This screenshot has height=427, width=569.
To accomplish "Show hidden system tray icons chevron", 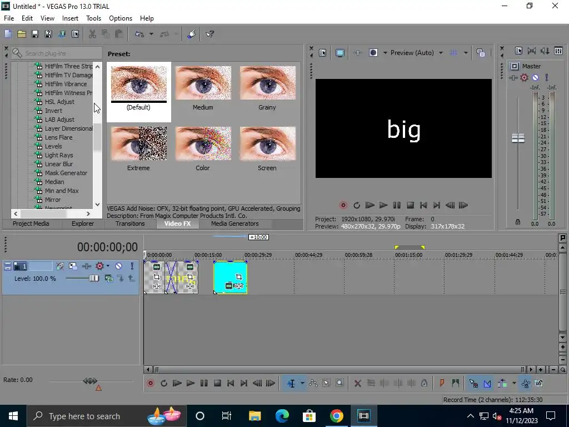I will 470,416.
